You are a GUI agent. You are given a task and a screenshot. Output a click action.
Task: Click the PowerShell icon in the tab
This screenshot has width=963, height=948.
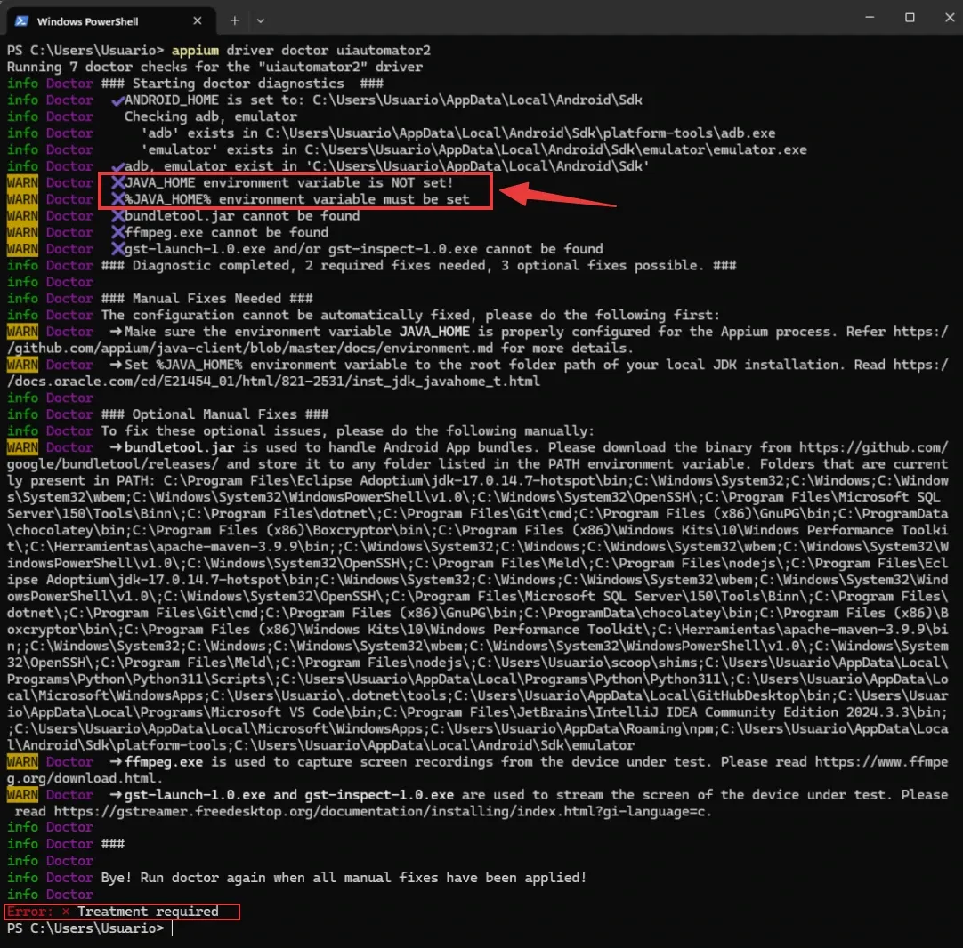[x=21, y=20]
